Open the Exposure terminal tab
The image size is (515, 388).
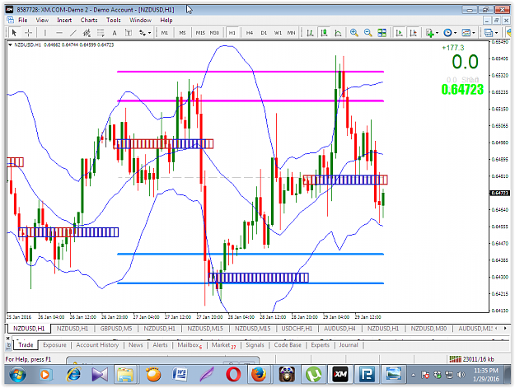(54, 345)
